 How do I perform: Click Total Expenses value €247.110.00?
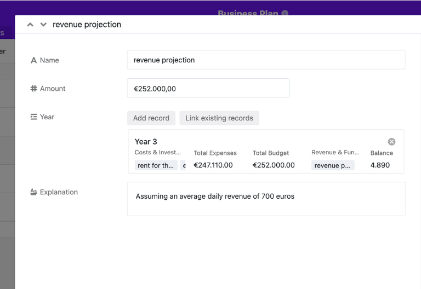pyautogui.click(x=213, y=165)
